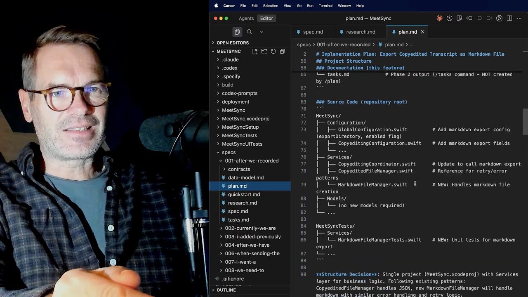
Task: Expand the .codex folder
Action: coord(250,68)
